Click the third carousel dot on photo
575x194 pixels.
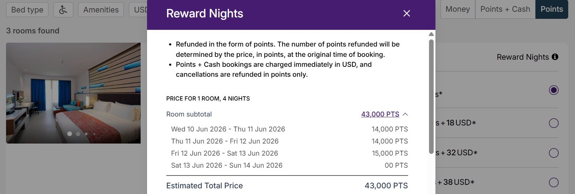coord(86,134)
